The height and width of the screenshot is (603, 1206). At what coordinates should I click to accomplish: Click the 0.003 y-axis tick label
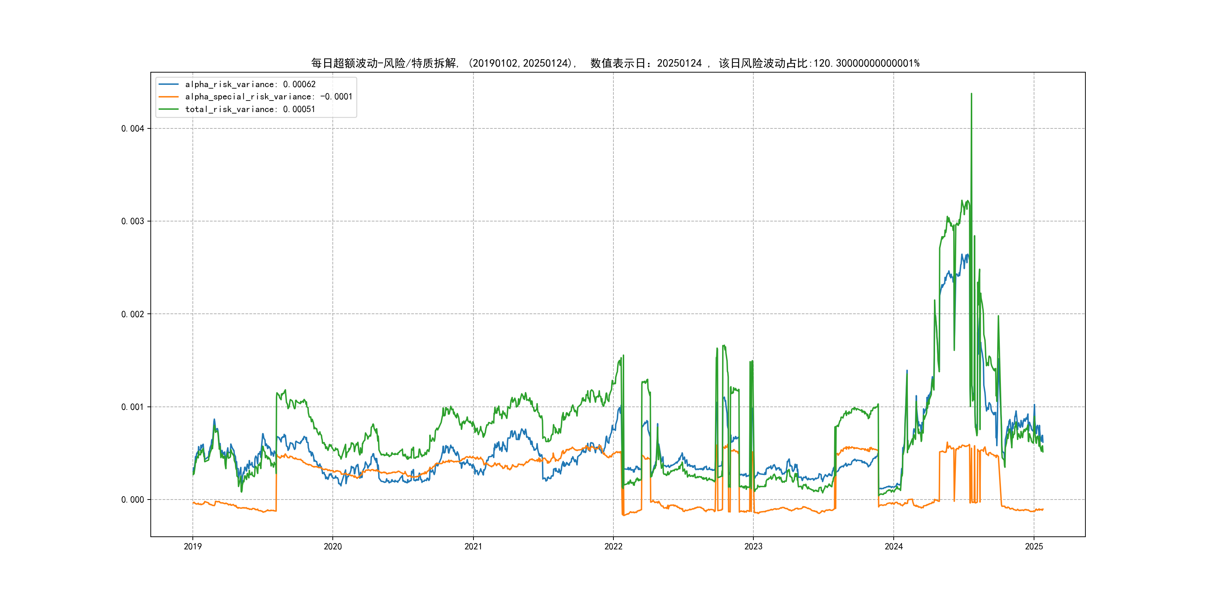pos(133,221)
